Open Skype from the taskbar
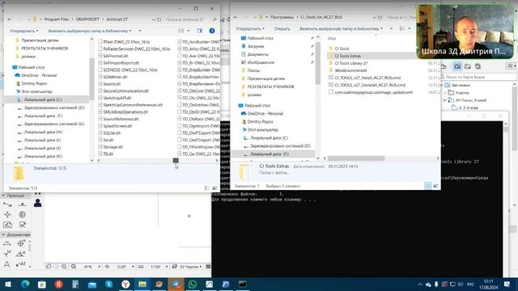Image resolution: width=518 pixels, height=291 pixels. click(109, 284)
